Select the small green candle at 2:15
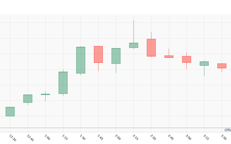231x144 pixels. pos(133,45)
